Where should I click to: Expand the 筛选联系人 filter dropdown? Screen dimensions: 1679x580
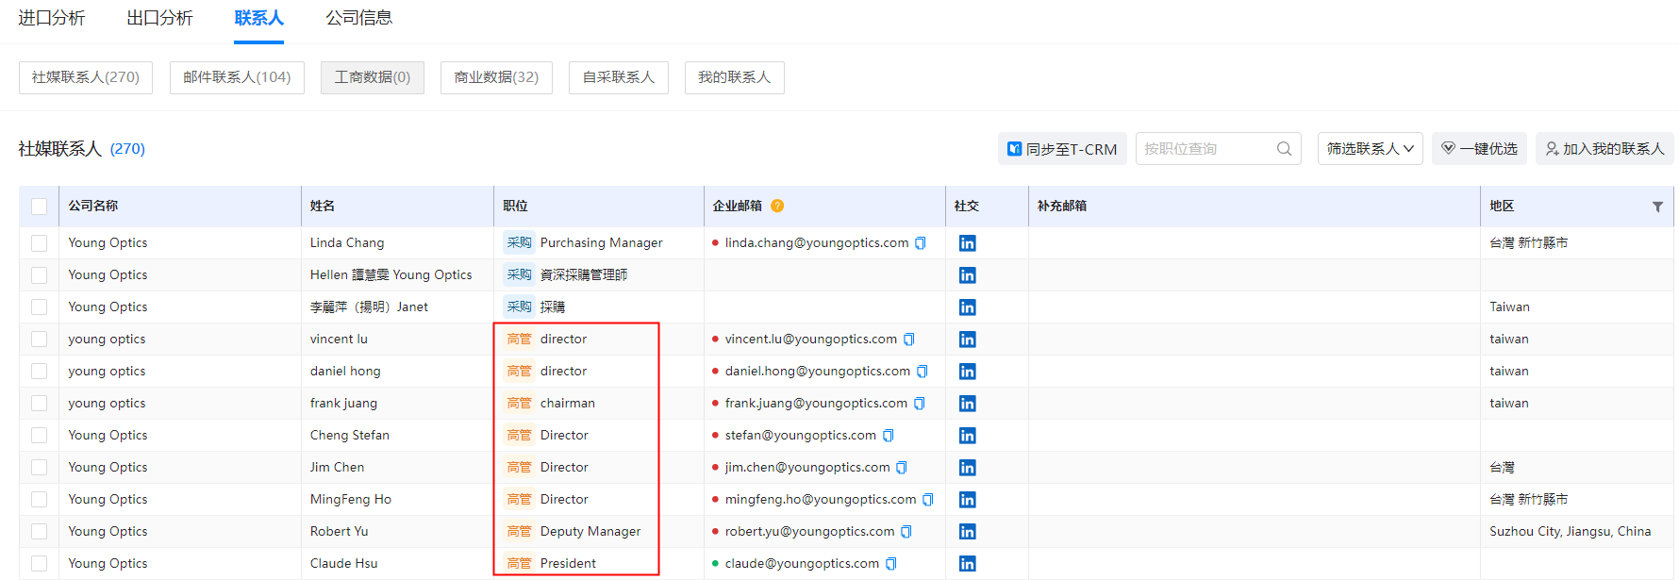point(1370,149)
